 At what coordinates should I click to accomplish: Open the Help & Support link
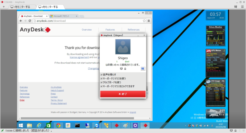[57, 91]
